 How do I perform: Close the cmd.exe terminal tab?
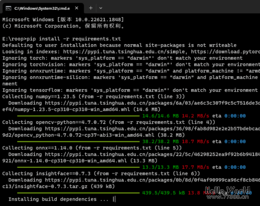pos(76,8)
